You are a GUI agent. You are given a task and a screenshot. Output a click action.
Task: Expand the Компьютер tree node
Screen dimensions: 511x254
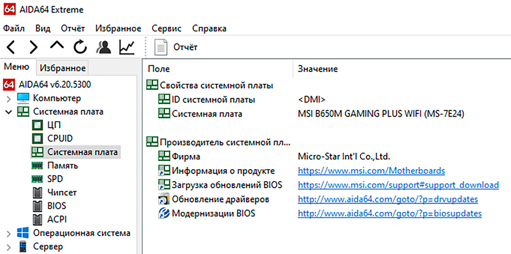point(9,98)
